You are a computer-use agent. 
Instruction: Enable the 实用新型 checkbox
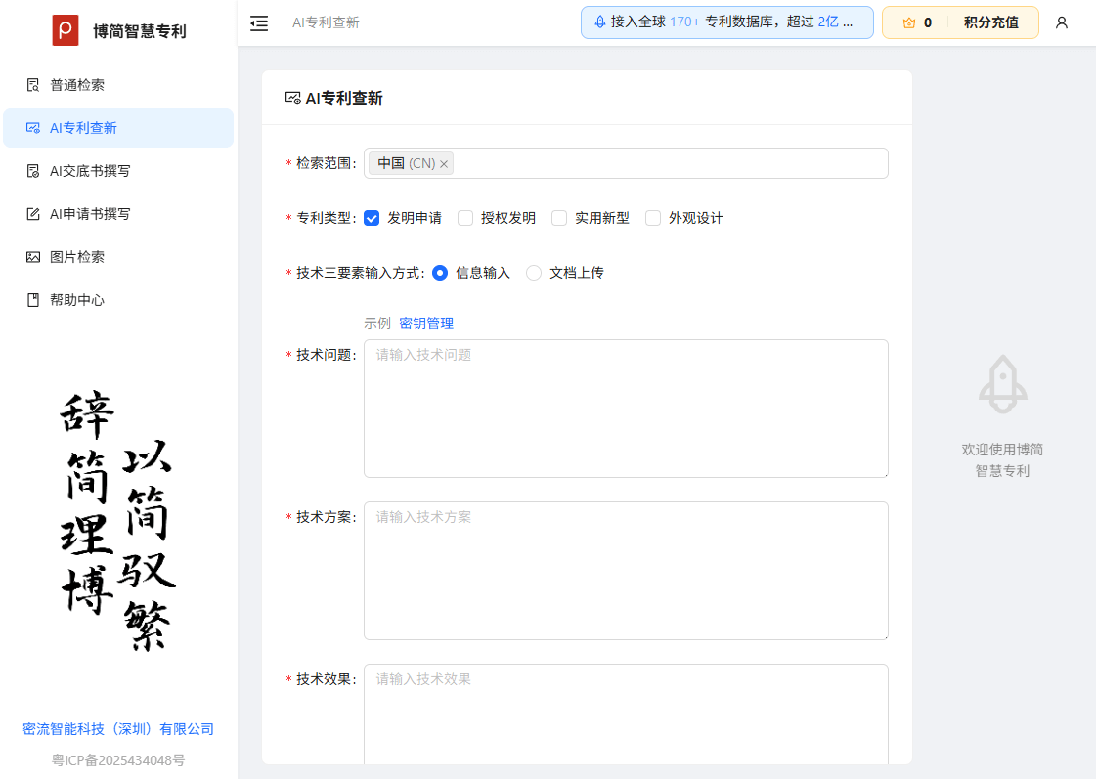click(x=559, y=218)
